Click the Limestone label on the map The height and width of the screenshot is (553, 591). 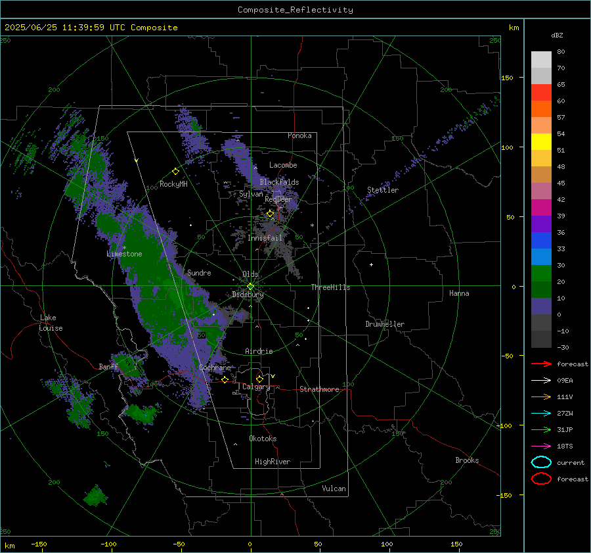click(x=124, y=254)
